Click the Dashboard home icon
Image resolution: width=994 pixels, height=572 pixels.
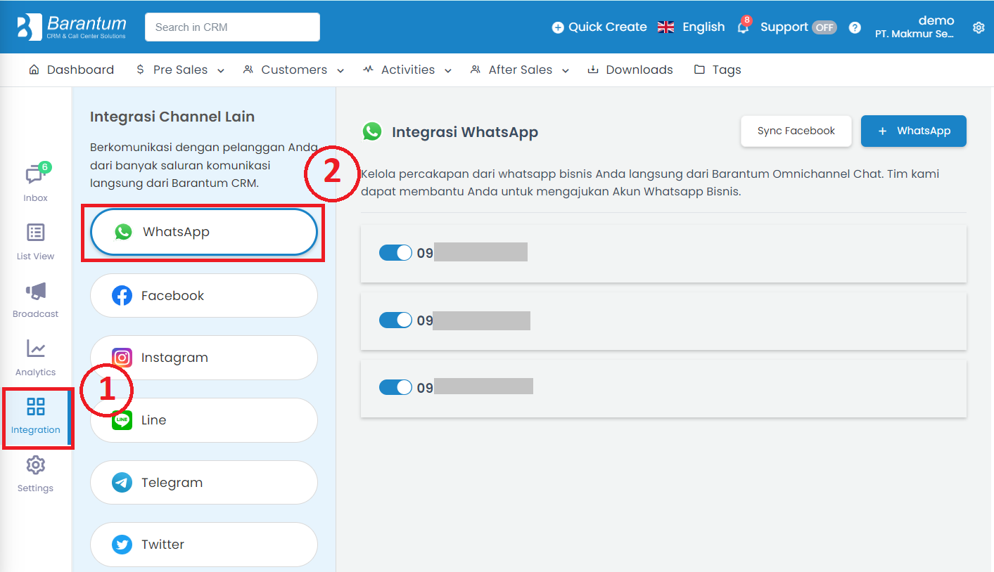(34, 70)
